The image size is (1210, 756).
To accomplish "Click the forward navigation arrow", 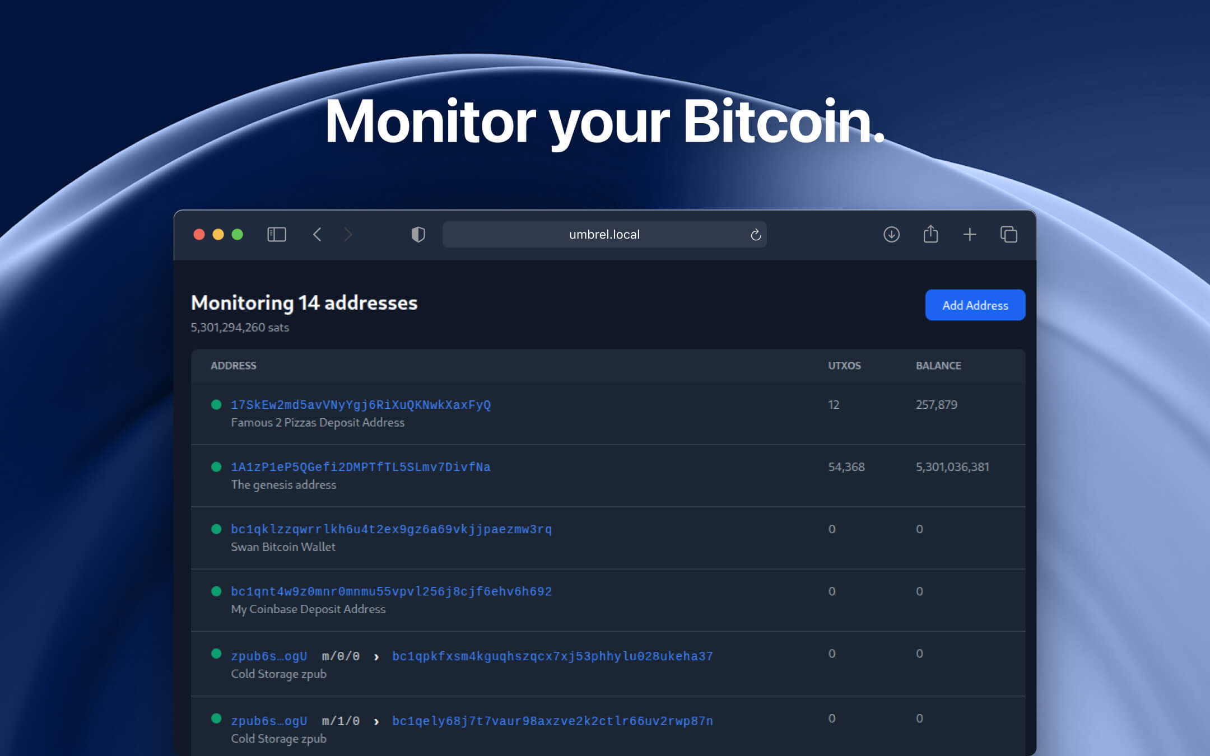I will click(x=349, y=235).
